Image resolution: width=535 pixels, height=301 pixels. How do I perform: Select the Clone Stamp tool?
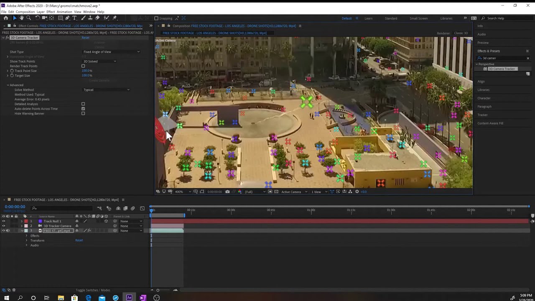90,18
